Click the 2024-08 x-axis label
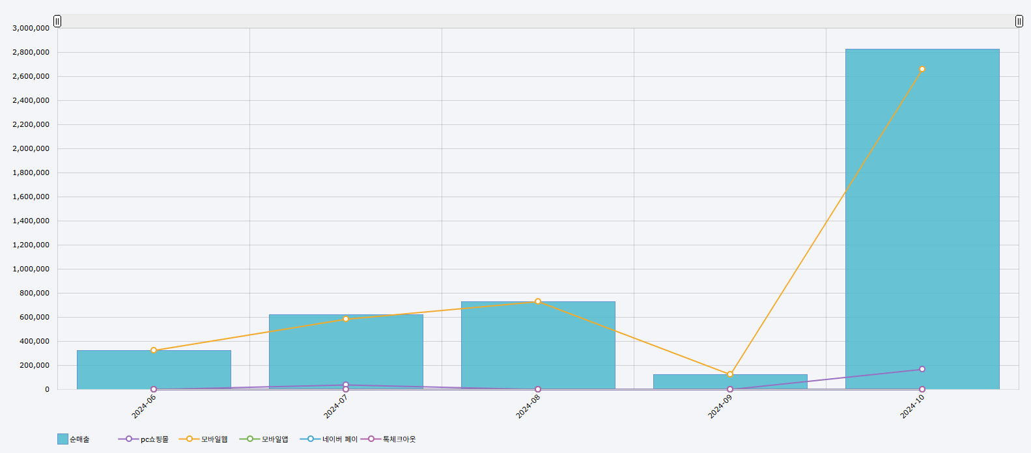1031x453 pixels. click(x=528, y=407)
